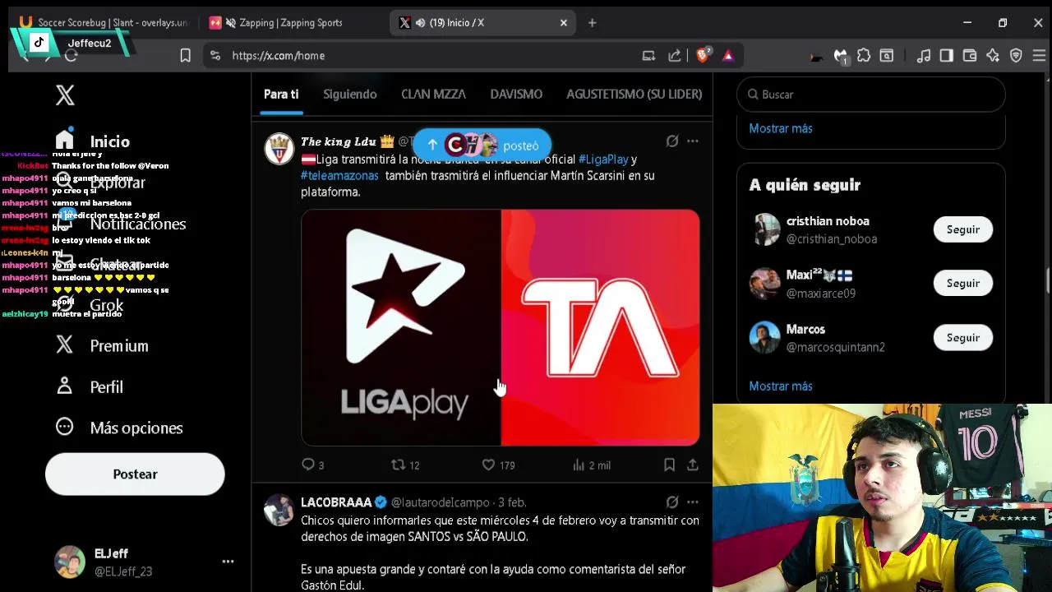The height and width of the screenshot is (592, 1052).
Task: Close the Inicio / X browser tab
Action: pos(564,23)
